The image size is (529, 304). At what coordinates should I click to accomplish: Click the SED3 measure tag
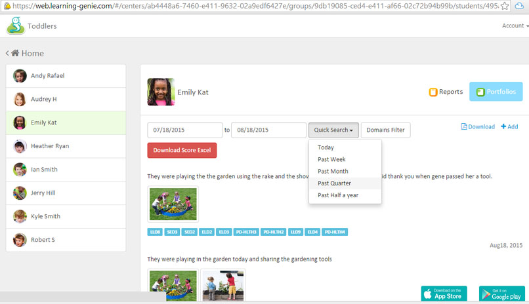(x=172, y=232)
